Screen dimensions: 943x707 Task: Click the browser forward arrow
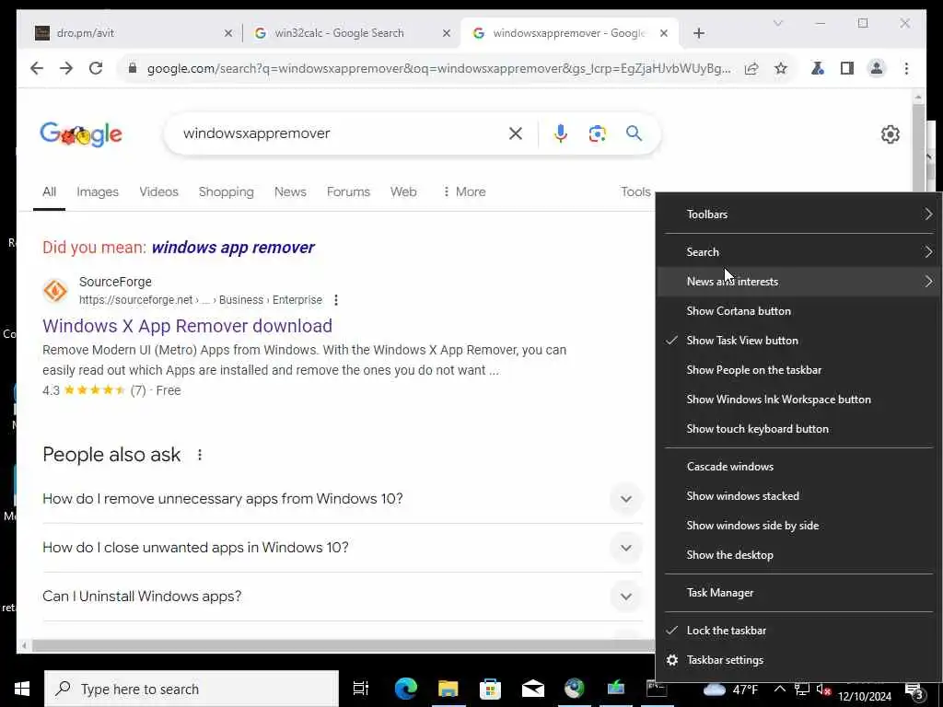coord(66,68)
